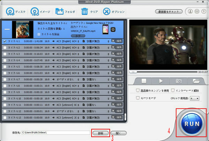Enable 高品質のエンジンを使用 checkbox
The width and height of the screenshot is (209, 141).
click(138, 90)
